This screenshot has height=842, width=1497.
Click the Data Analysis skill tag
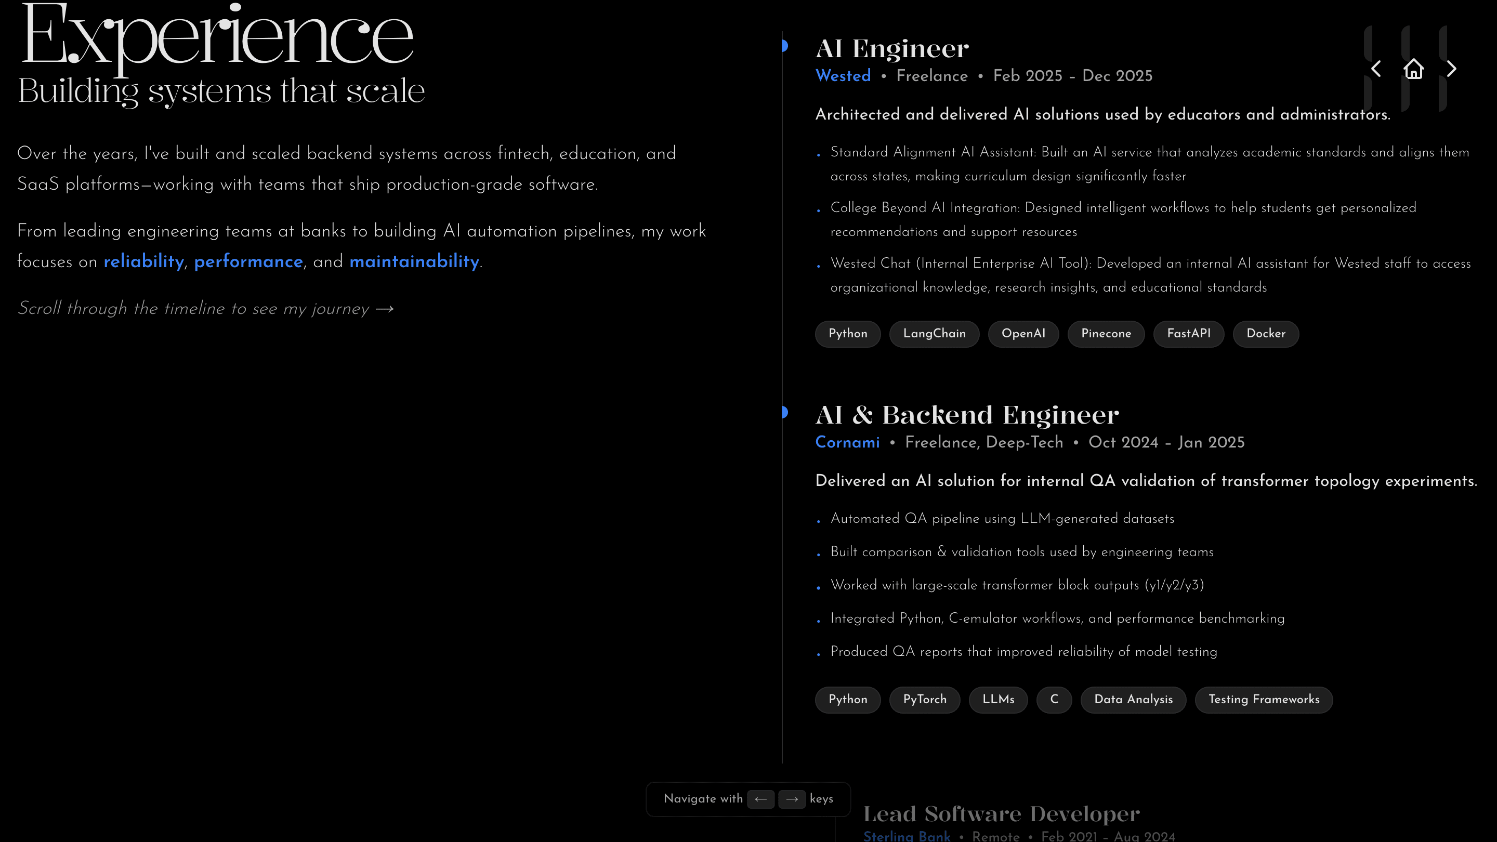coord(1133,700)
